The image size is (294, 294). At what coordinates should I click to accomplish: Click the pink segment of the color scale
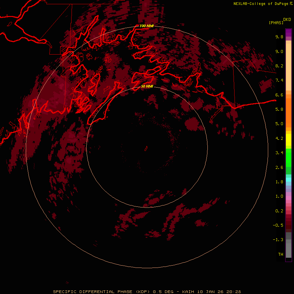coord(288,198)
